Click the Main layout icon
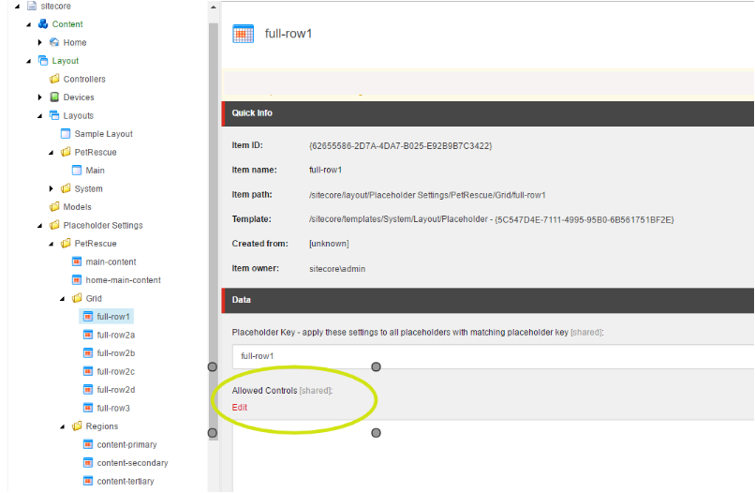Screen dimensions: 755x493 coord(77,171)
